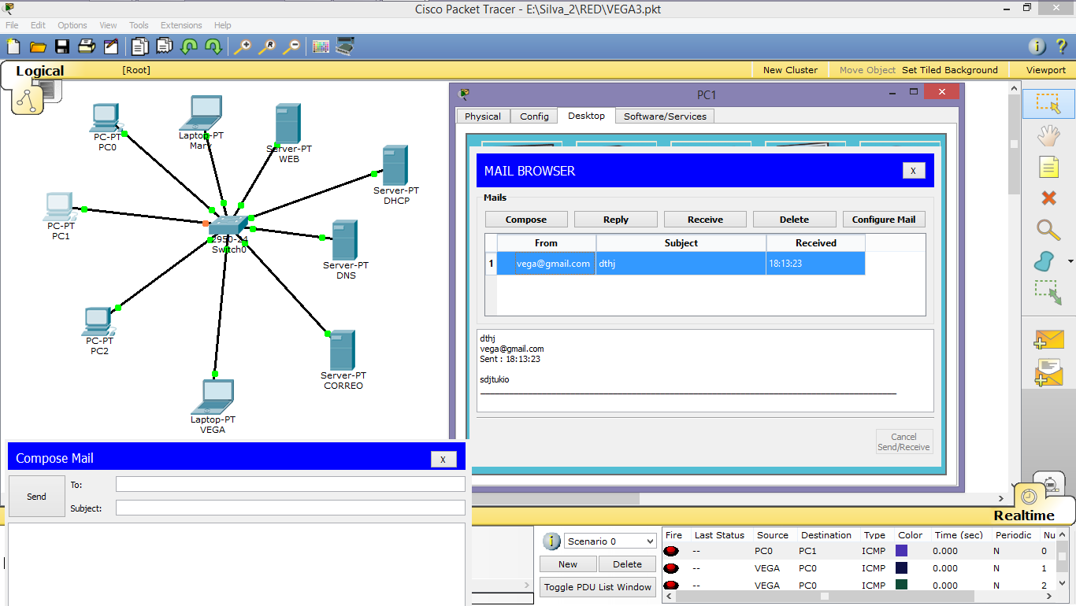
Task: Click the Viewport button
Action: [x=1045, y=70]
